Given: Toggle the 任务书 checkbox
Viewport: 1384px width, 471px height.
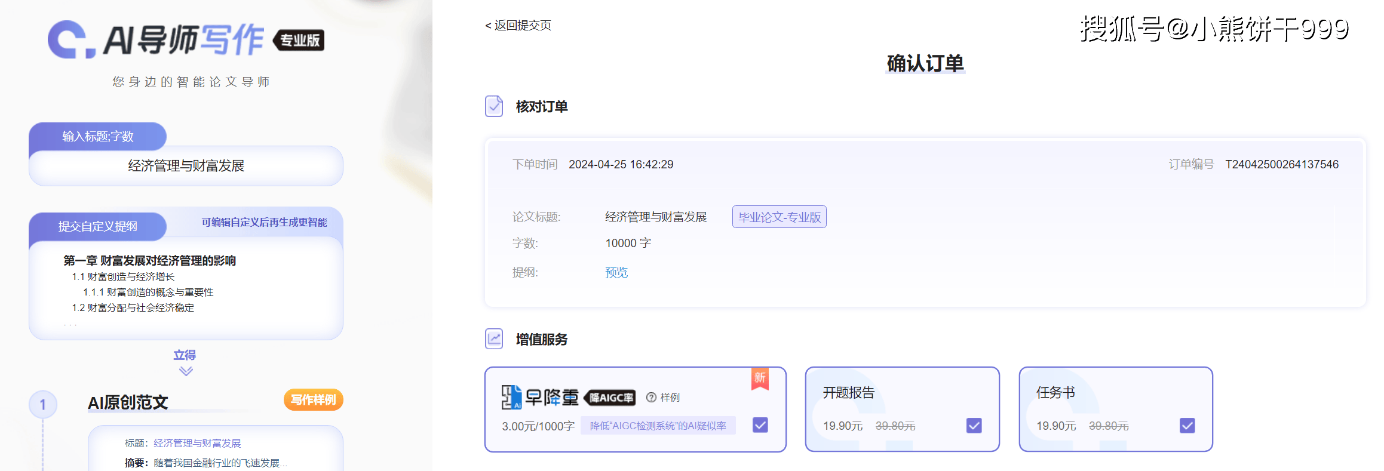Looking at the screenshot, I should tap(1187, 426).
